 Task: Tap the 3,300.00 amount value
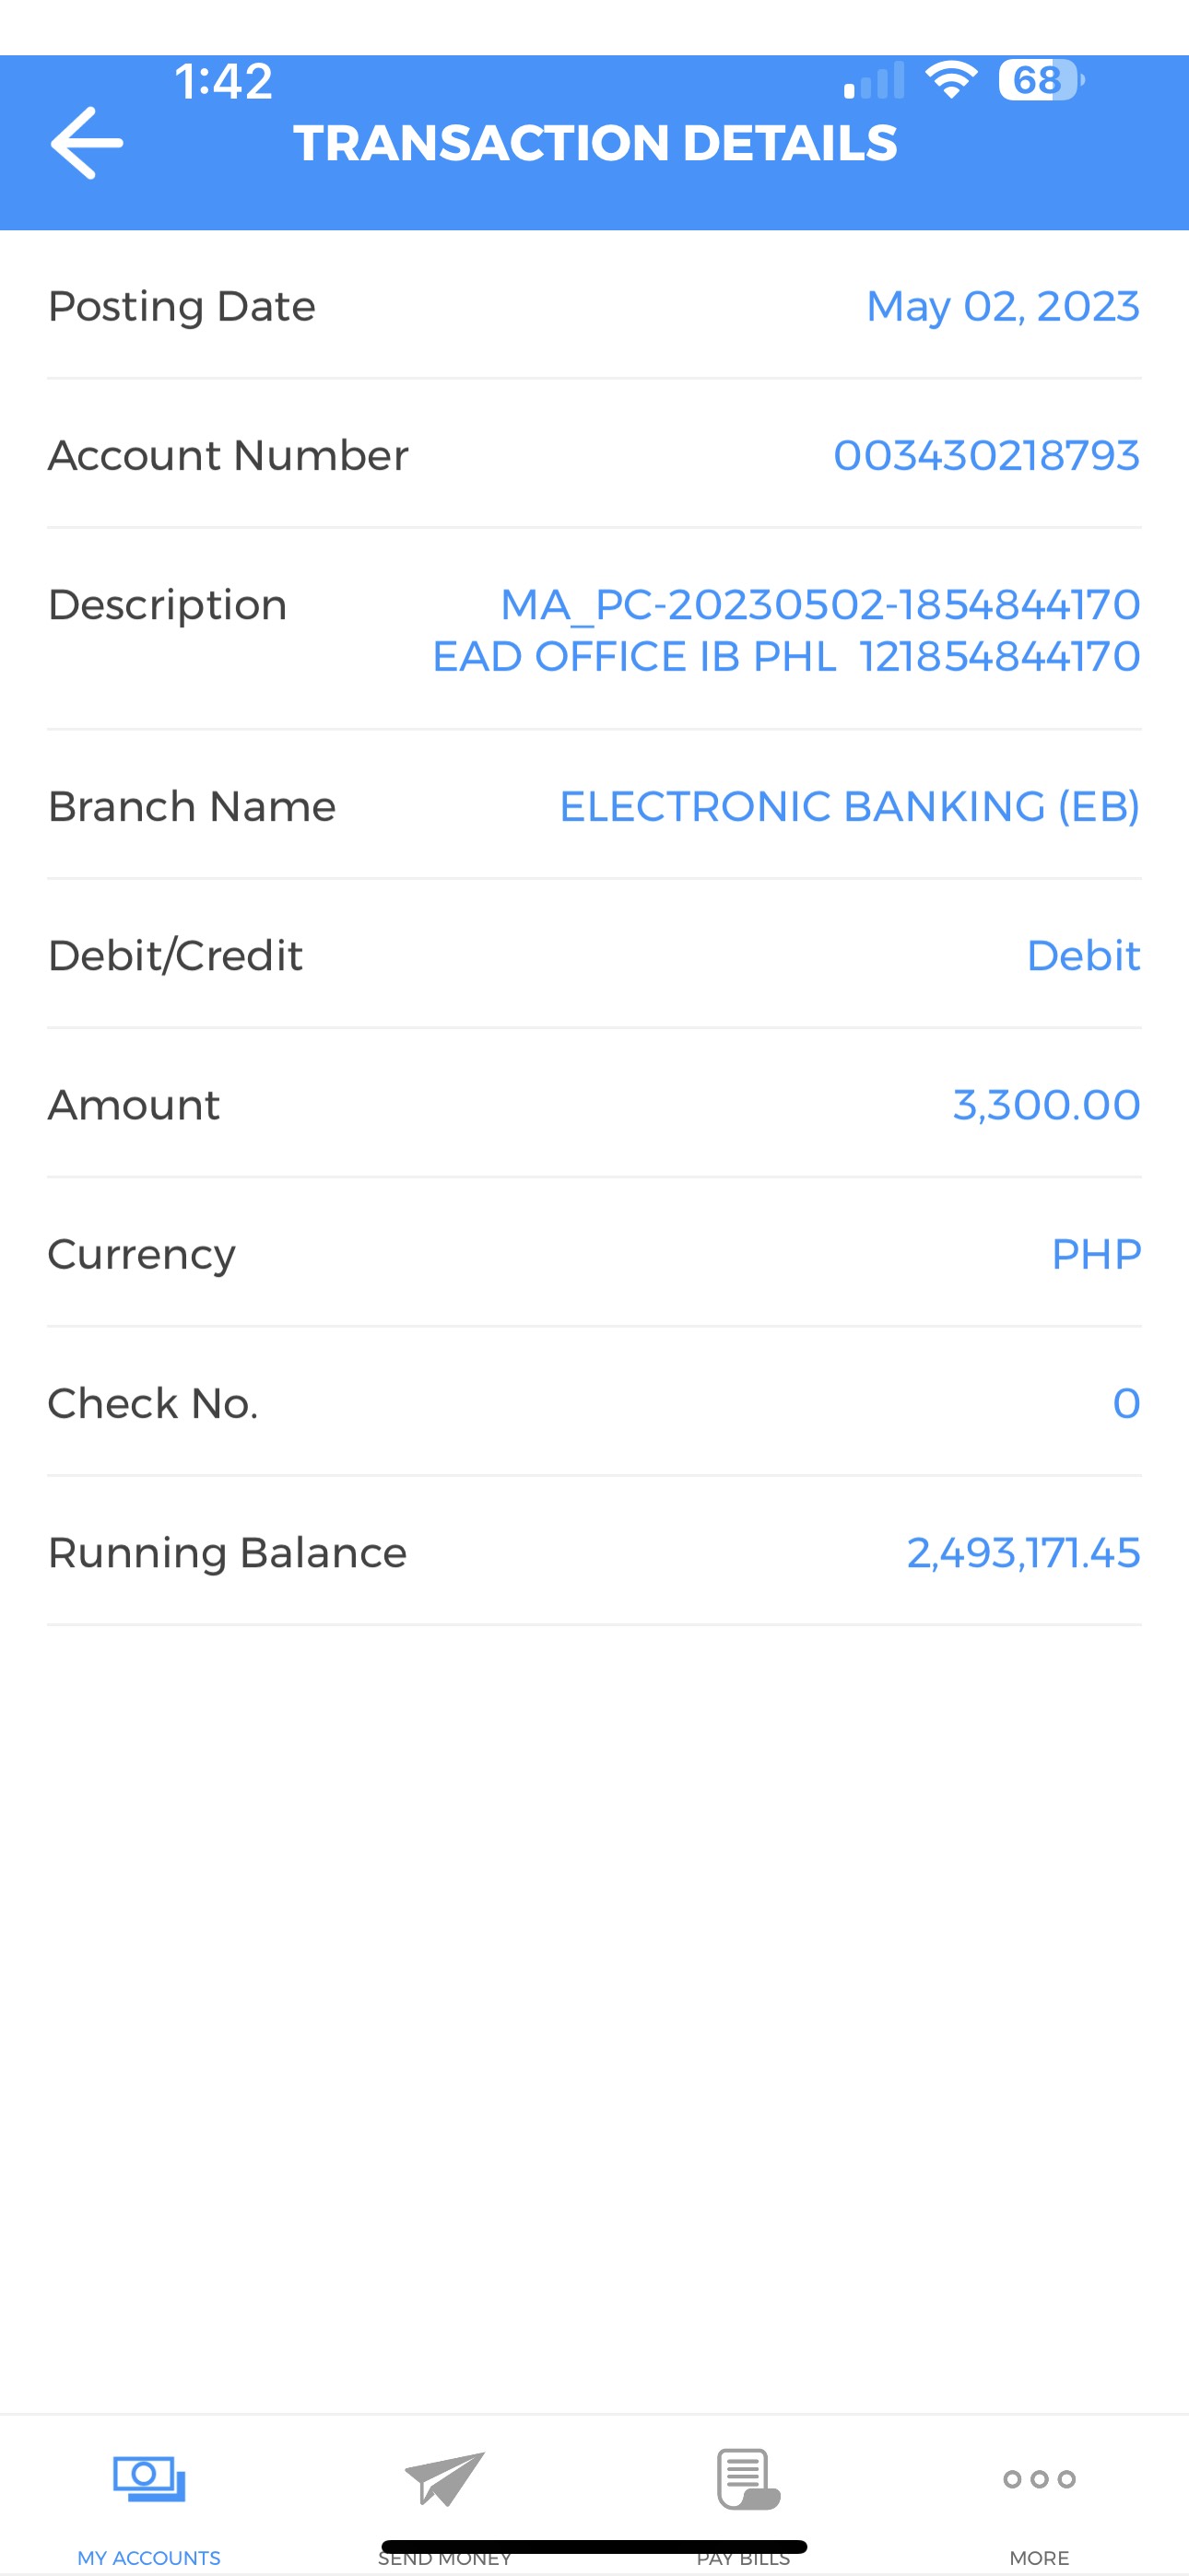pos(1046,1105)
